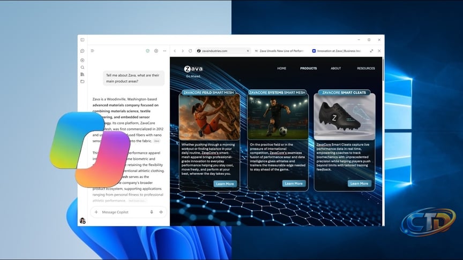Click the Go Ahead. tagline under logo
The width and height of the screenshot is (463, 260).
(x=193, y=76)
